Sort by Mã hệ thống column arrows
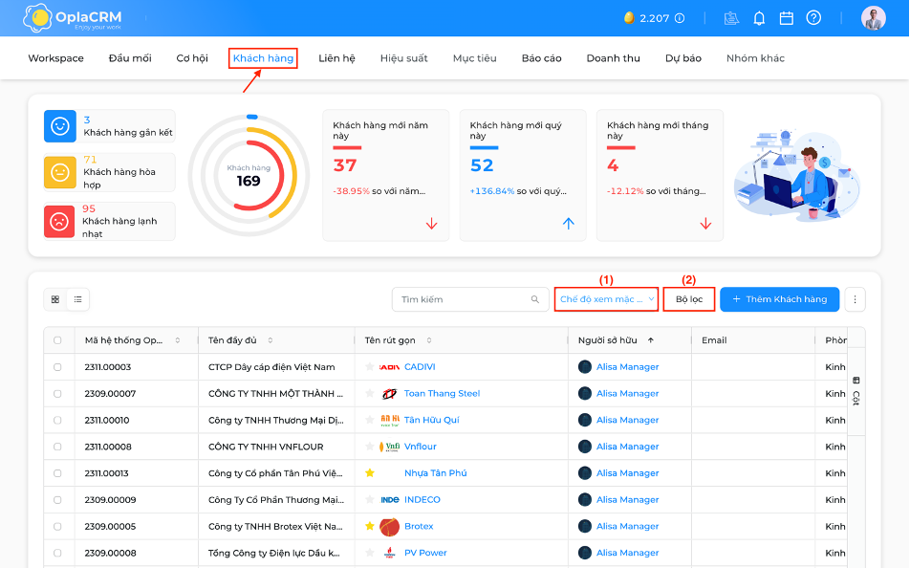The height and width of the screenshot is (568, 910). (x=178, y=340)
